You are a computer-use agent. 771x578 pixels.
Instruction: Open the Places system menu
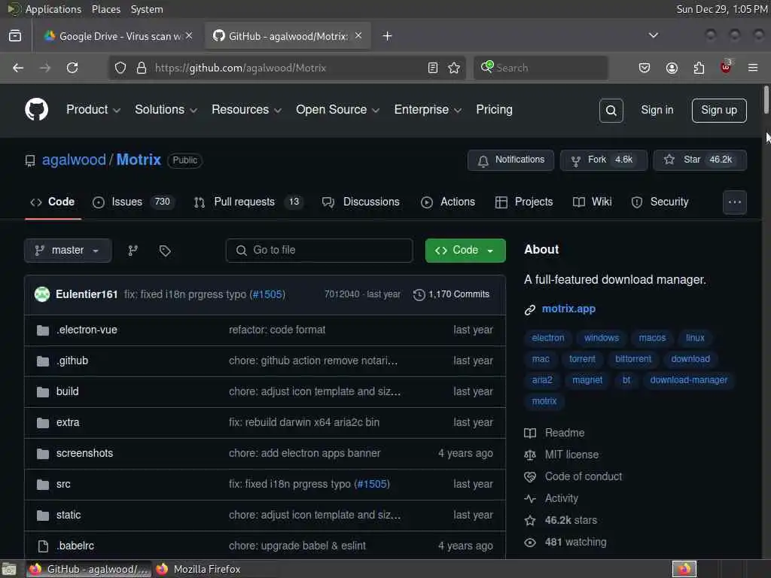(106, 9)
